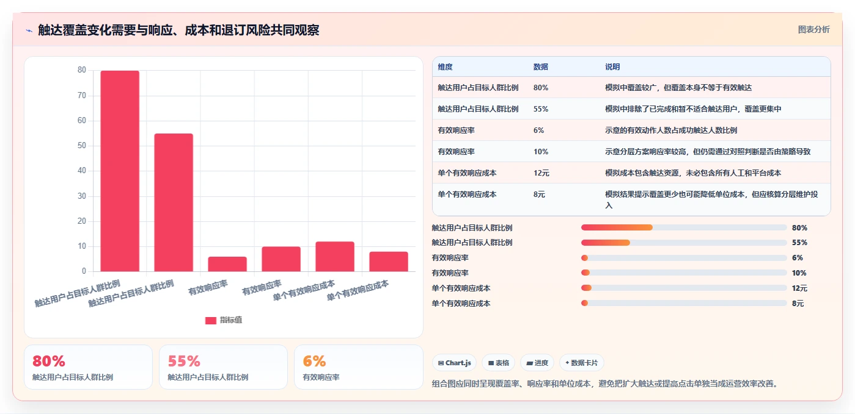Click the shortest chart bar at value 6
This screenshot has width=855, height=414.
(x=227, y=264)
